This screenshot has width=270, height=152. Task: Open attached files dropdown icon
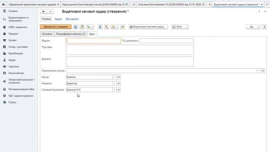click(114, 27)
